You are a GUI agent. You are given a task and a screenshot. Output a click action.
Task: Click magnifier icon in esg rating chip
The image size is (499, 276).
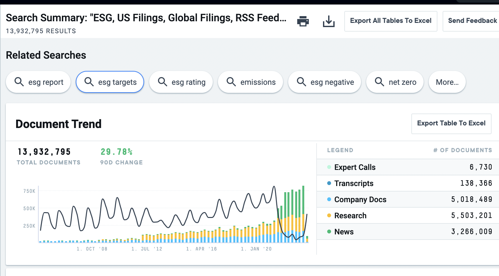[162, 82]
